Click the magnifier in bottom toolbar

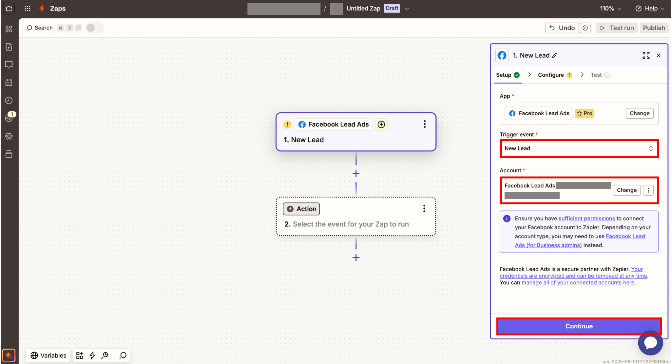point(123,355)
